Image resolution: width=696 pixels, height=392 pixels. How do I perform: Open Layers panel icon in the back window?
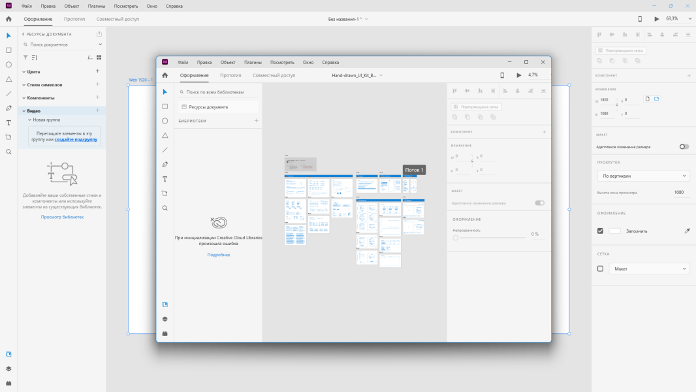8,368
